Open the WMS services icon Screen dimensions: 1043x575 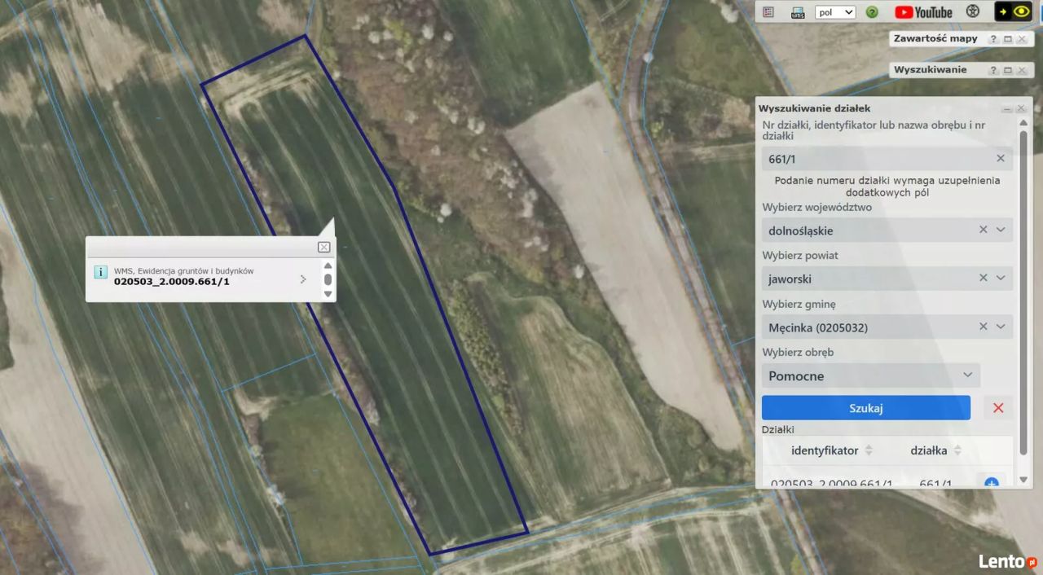coord(798,12)
